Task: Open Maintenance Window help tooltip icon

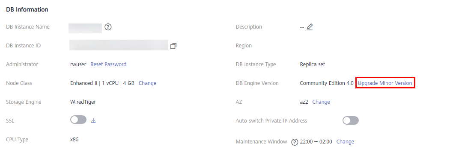Action: click(x=295, y=142)
